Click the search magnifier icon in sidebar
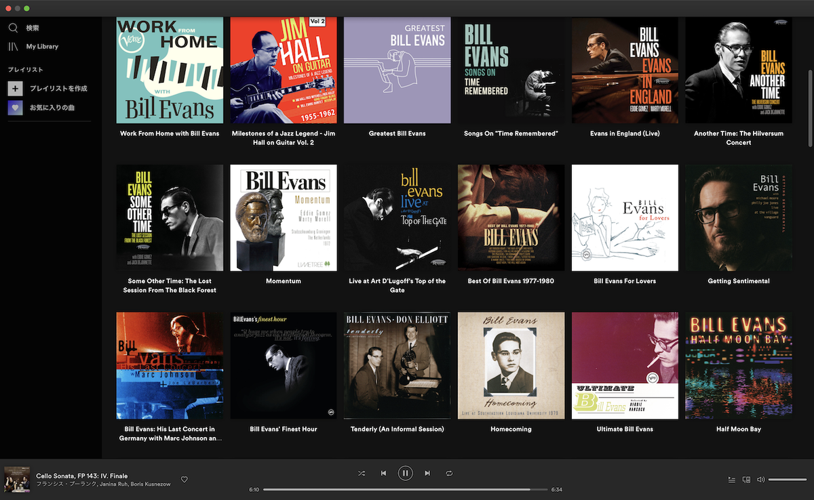 (13, 28)
